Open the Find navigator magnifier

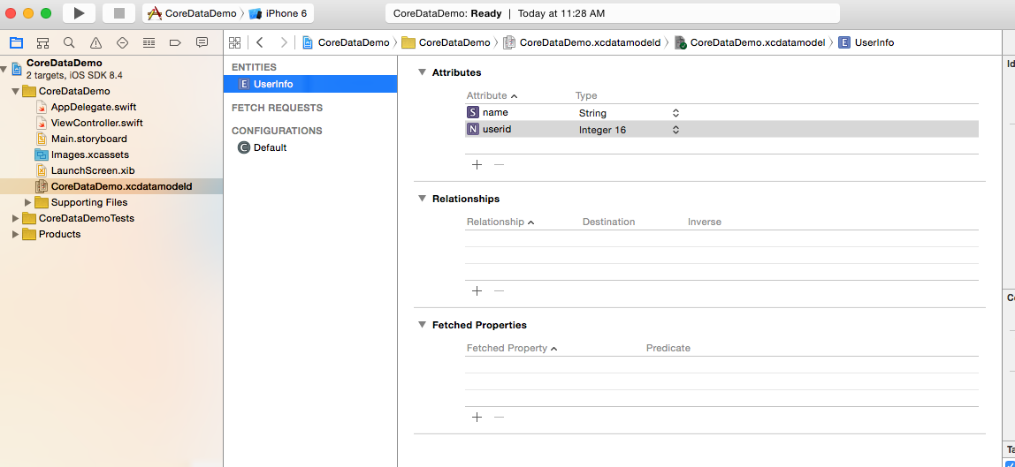69,42
